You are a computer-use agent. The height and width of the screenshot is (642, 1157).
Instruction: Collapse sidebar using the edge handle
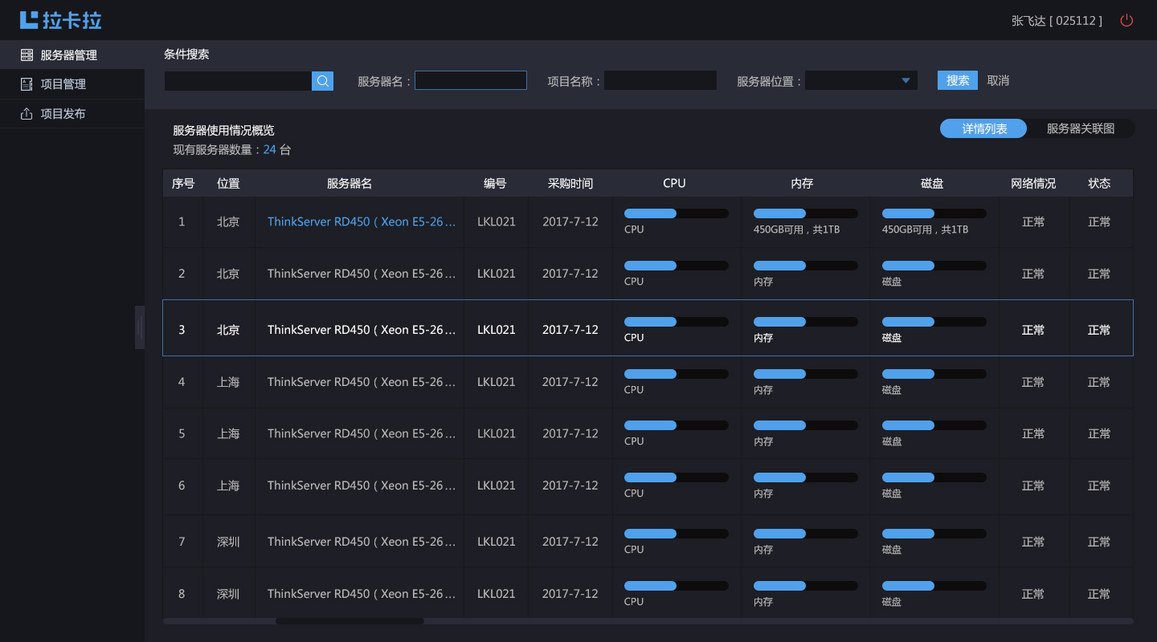140,327
